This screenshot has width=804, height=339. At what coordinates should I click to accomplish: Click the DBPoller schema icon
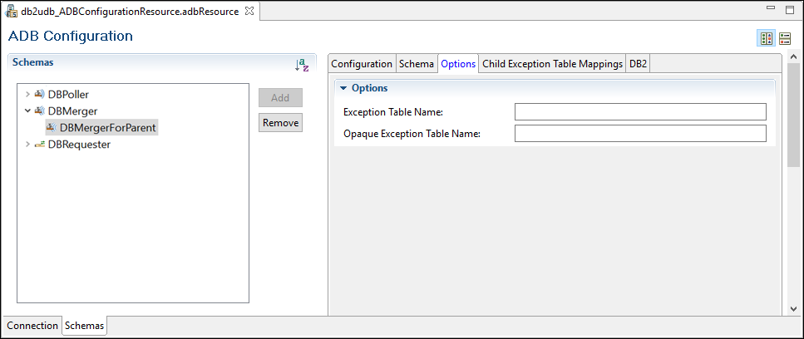point(39,95)
